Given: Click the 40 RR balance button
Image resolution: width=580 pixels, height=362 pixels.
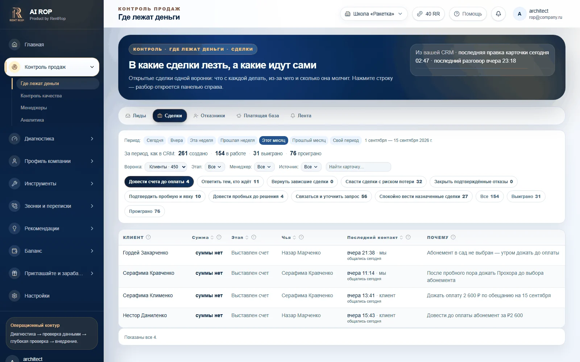Looking at the screenshot, I should 428,14.
